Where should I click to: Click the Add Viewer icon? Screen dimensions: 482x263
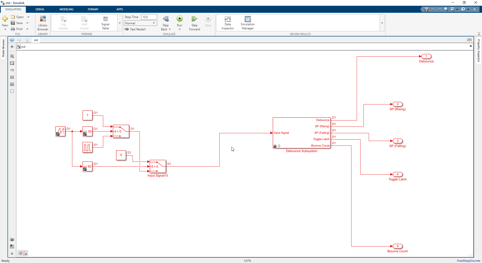pos(84,19)
